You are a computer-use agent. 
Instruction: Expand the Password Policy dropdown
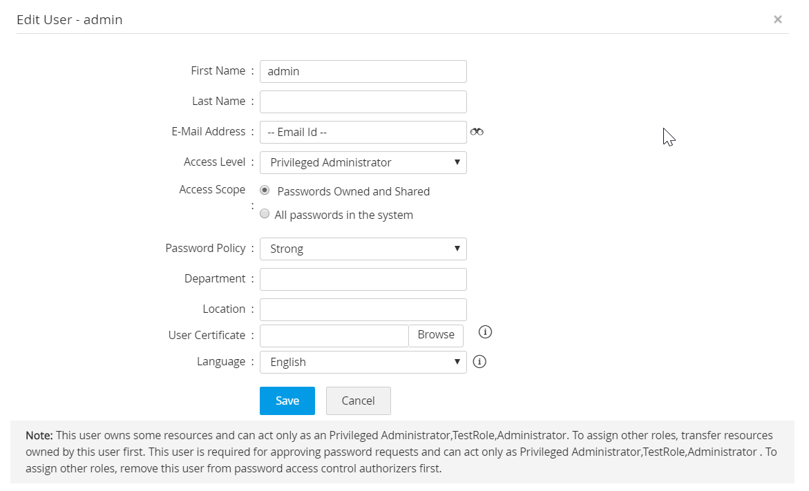point(363,249)
